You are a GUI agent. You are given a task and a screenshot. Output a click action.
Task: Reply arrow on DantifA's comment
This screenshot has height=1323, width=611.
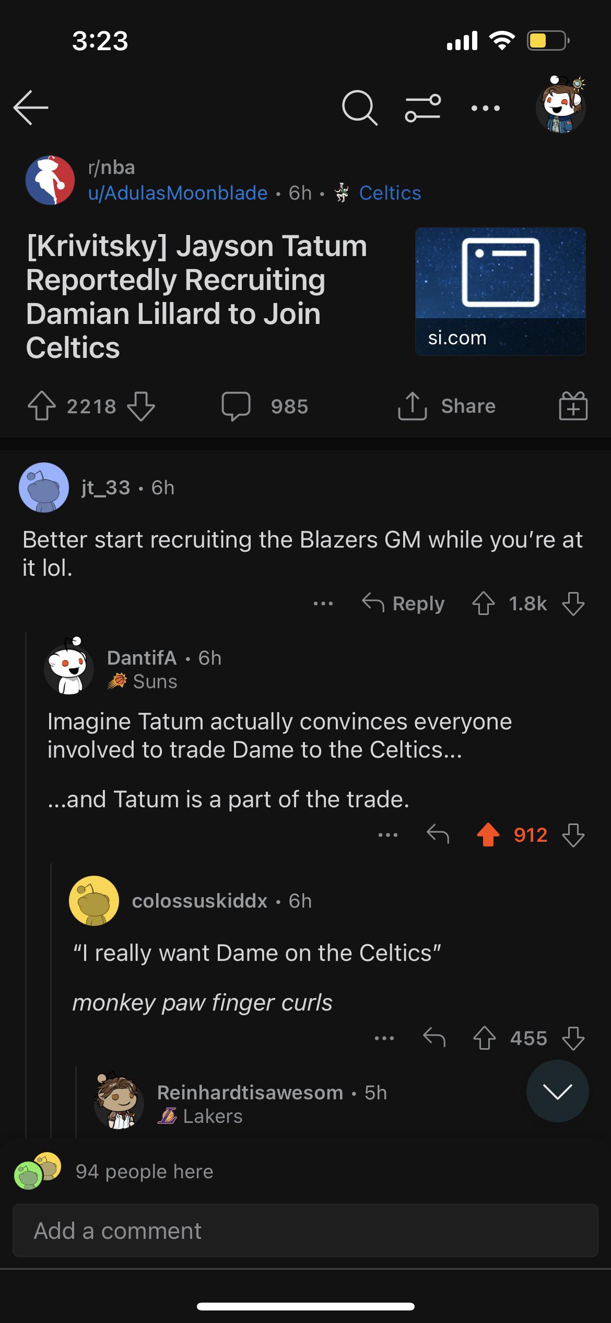pyautogui.click(x=438, y=834)
